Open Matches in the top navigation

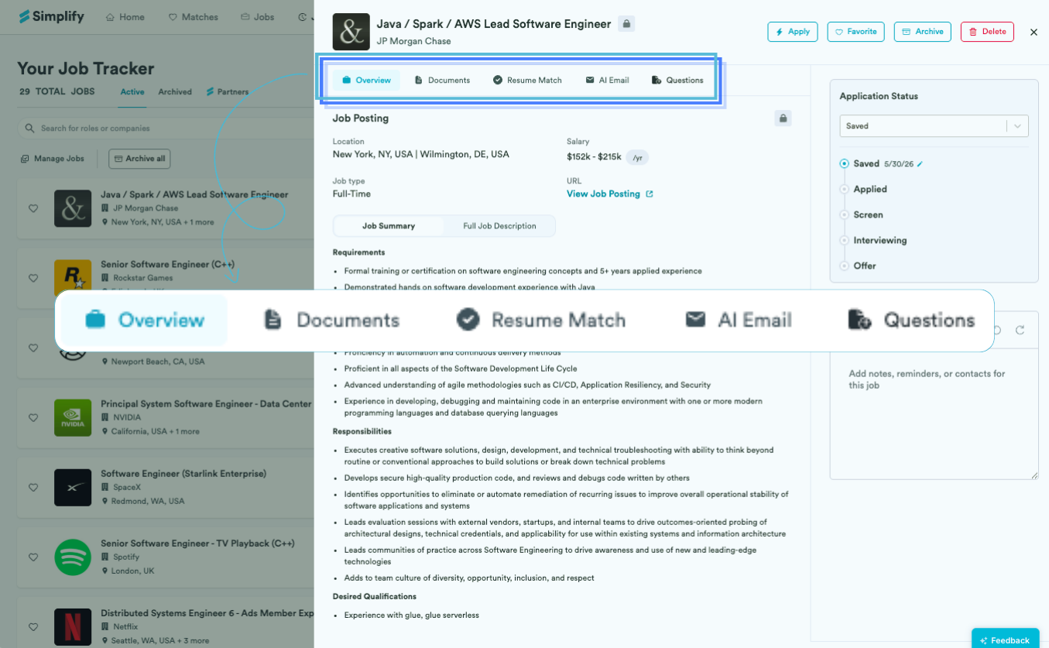[194, 17]
